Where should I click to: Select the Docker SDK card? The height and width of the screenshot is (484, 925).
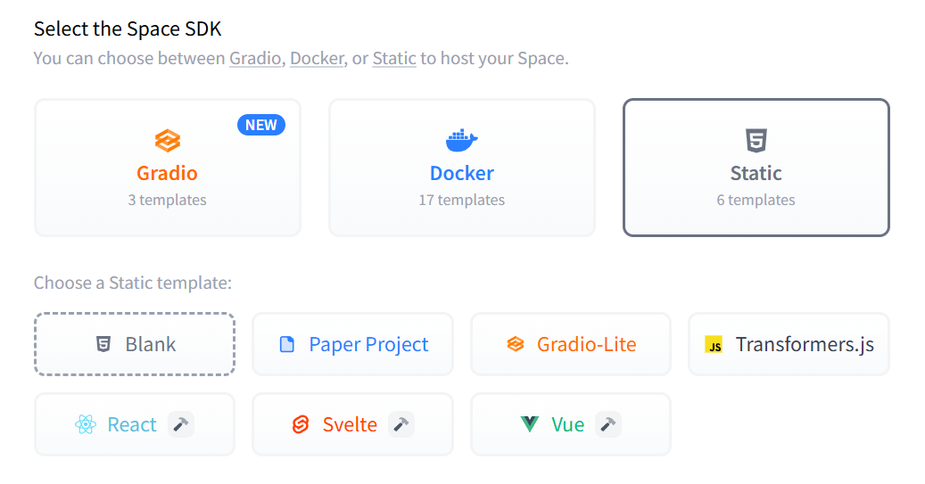[x=461, y=168]
